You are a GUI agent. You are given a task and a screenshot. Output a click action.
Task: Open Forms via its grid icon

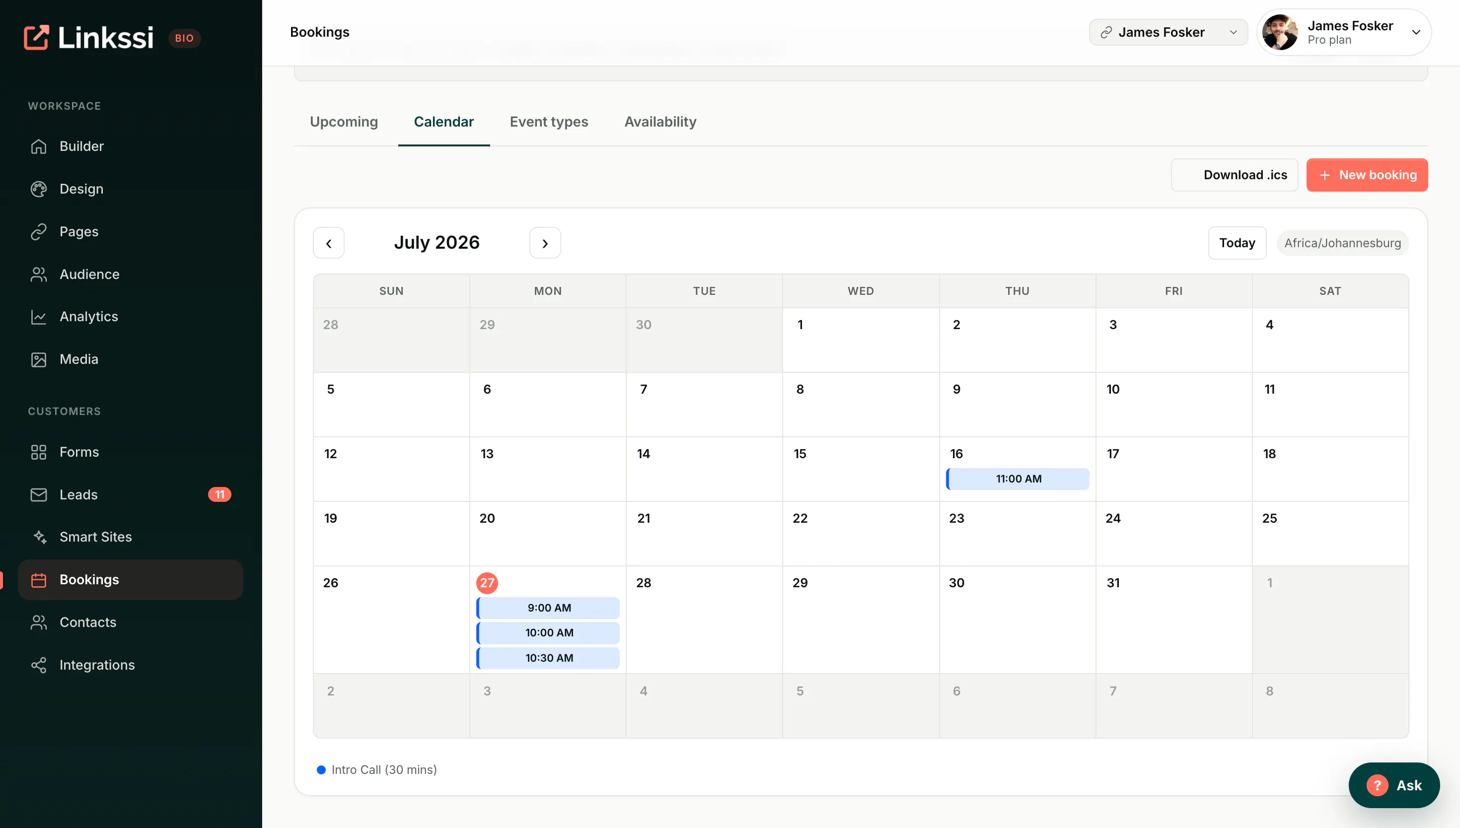pos(39,452)
